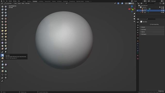Select the Rotate transform tool
Viewport: 165px width, 93px height.
6,75
